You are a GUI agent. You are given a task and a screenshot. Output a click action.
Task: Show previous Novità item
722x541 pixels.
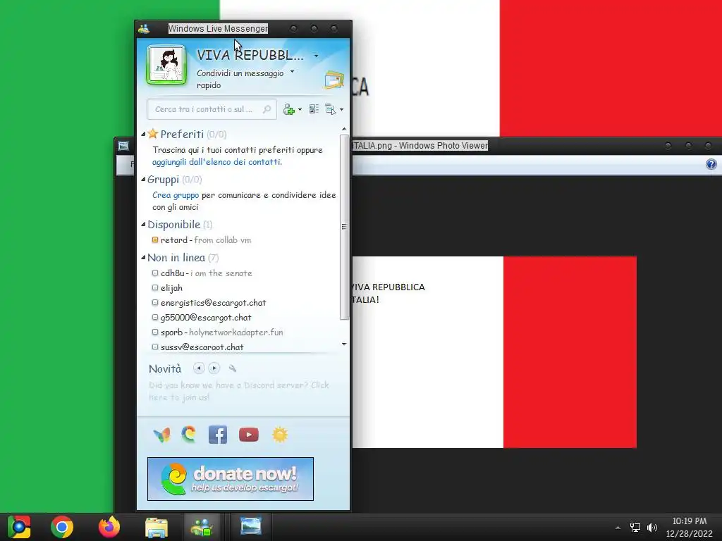[199, 368]
